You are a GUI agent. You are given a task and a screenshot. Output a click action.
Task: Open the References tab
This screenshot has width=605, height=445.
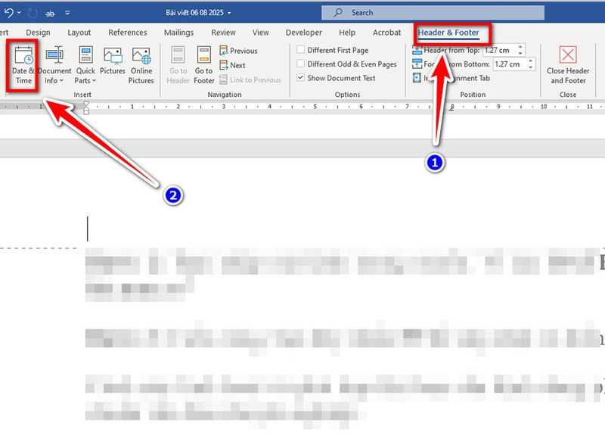pos(127,33)
